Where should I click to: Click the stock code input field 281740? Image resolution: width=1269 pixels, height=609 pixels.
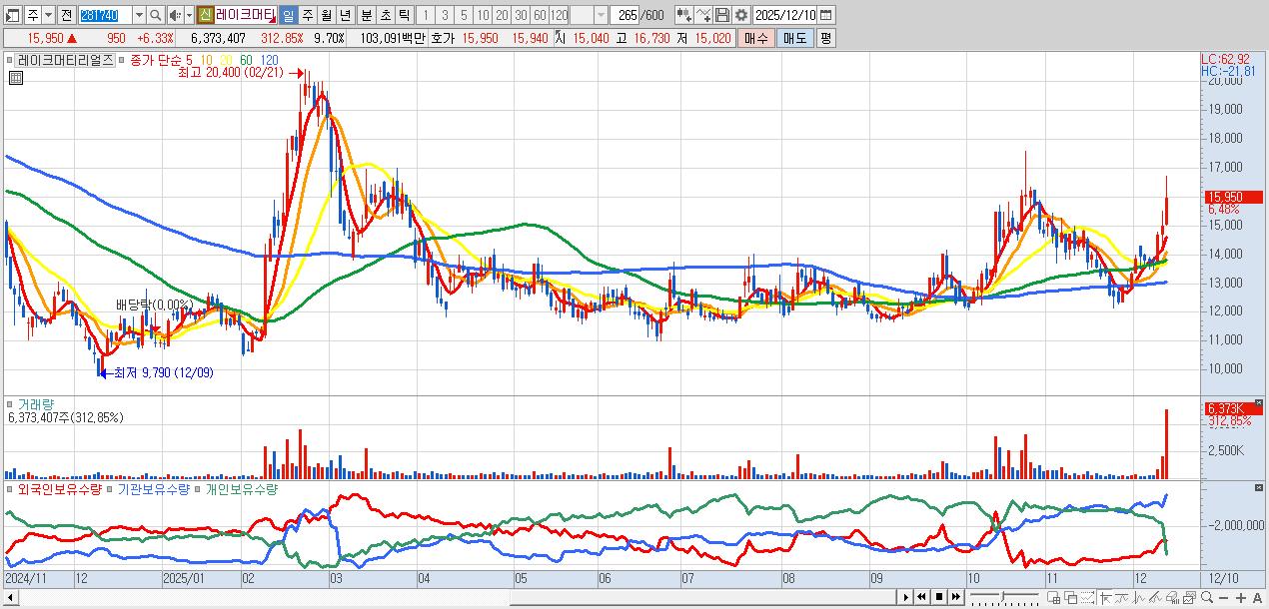click(106, 16)
